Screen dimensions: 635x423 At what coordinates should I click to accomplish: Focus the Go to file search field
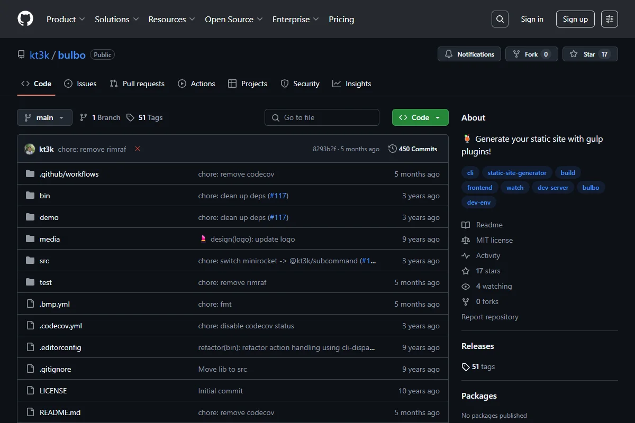click(x=322, y=117)
